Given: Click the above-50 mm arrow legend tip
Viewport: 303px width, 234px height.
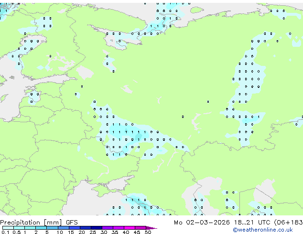Looking at the screenshot, I should point(151,228).
